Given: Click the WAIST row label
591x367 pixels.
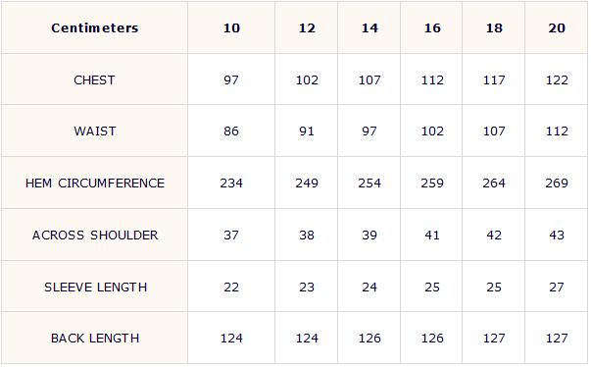Looking at the screenshot, I should pos(95,131).
